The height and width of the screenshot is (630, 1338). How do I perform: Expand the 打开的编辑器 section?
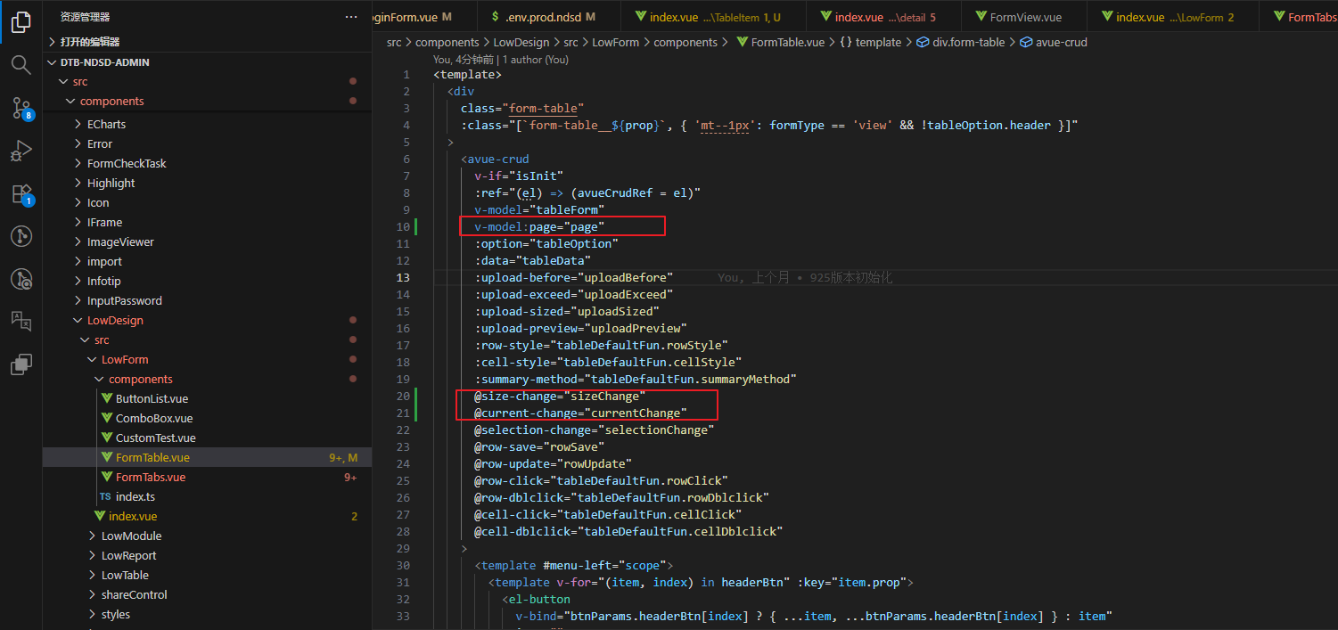point(89,42)
